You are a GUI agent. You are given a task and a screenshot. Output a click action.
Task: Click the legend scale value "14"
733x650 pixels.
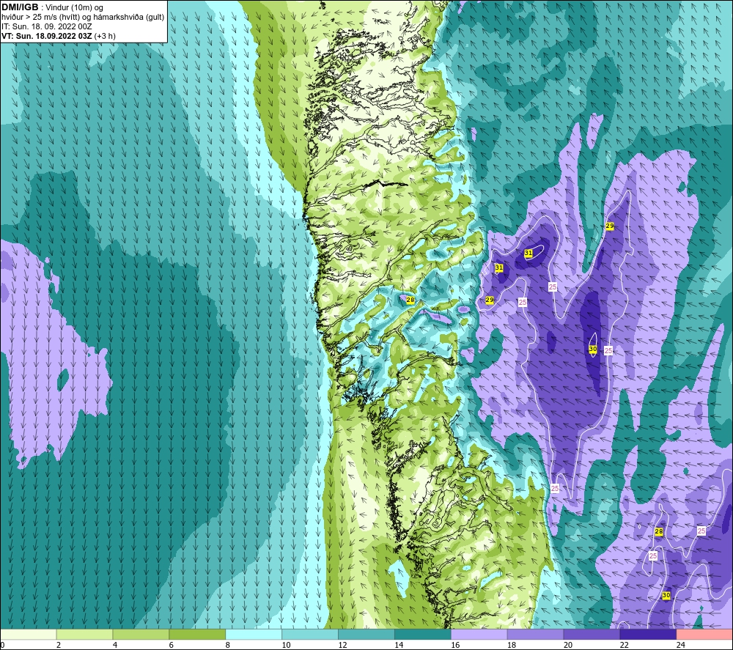click(x=399, y=645)
